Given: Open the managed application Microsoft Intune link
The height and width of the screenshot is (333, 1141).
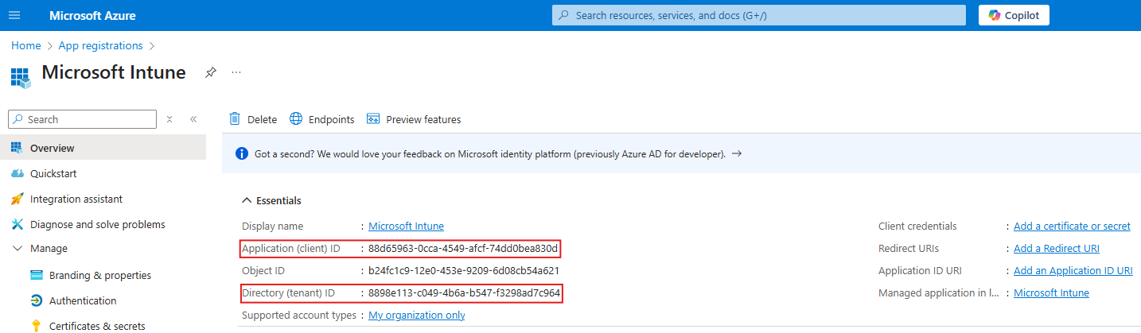Looking at the screenshot, I should click(1051, 292).
